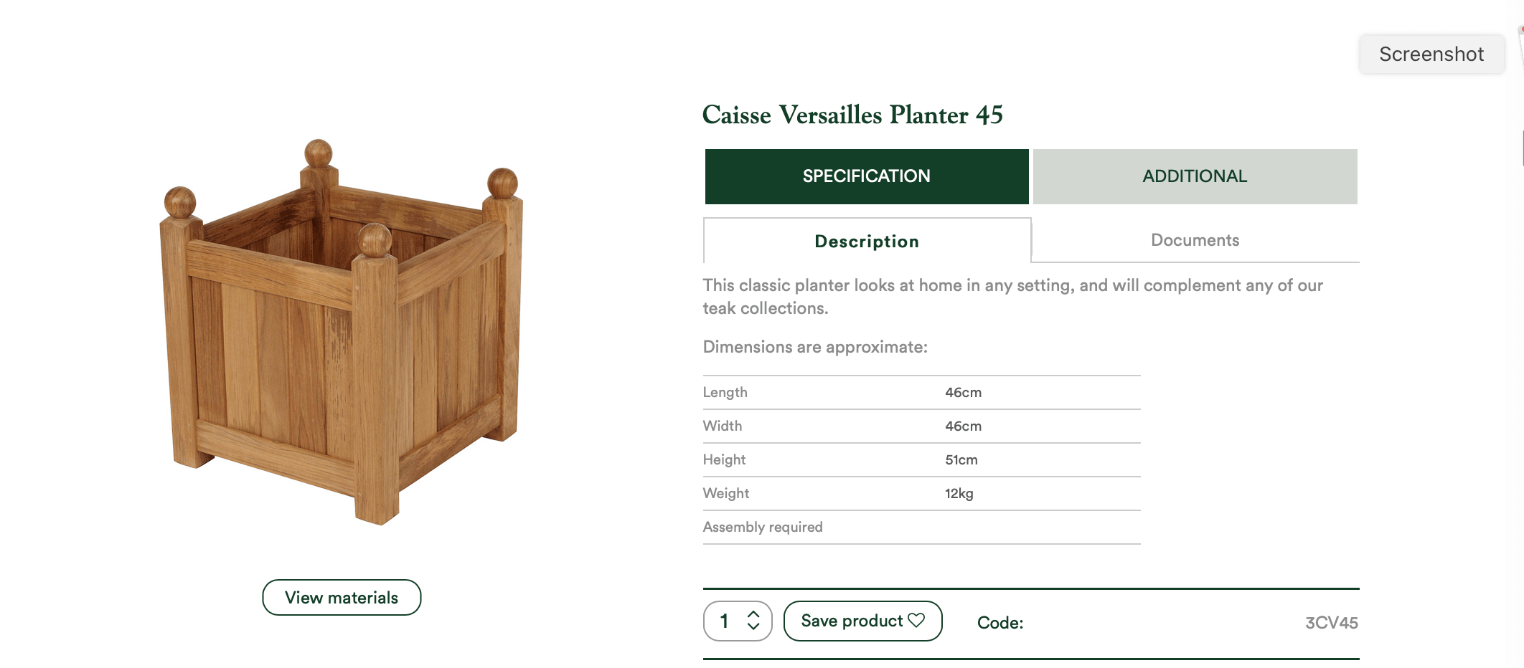Decrease quantity with the down arrow

tap(753, 626)
